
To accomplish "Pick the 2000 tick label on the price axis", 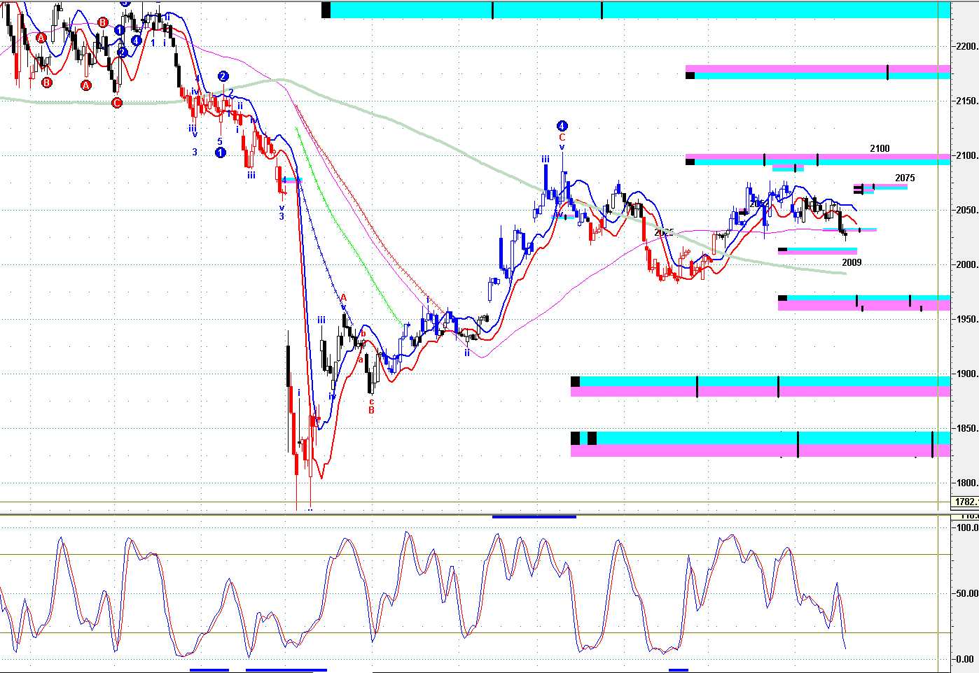I will (967, 265).
